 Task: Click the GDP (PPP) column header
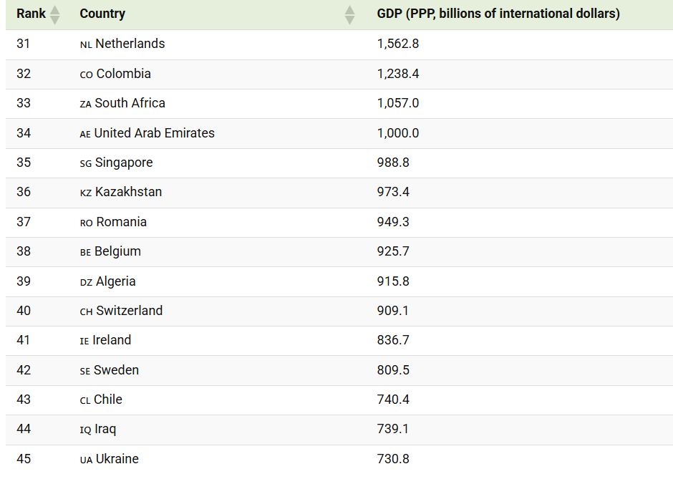click(498, 14)
